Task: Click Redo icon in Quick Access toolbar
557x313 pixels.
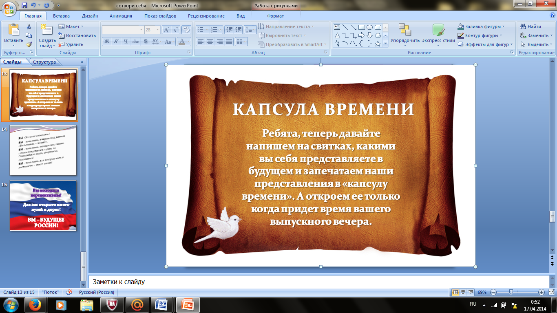Action: (x=46, y=6)
